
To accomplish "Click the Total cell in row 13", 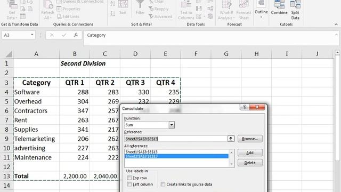I will coord(36,176).
